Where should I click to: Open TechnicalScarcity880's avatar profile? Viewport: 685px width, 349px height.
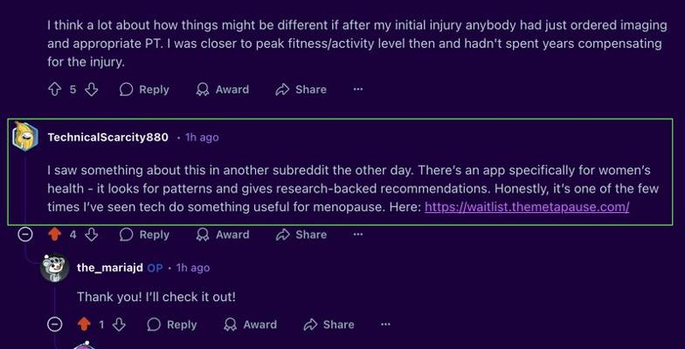click(25, 137)
